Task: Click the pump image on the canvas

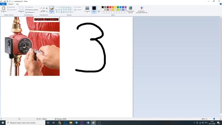Action: tap(32, 46)
